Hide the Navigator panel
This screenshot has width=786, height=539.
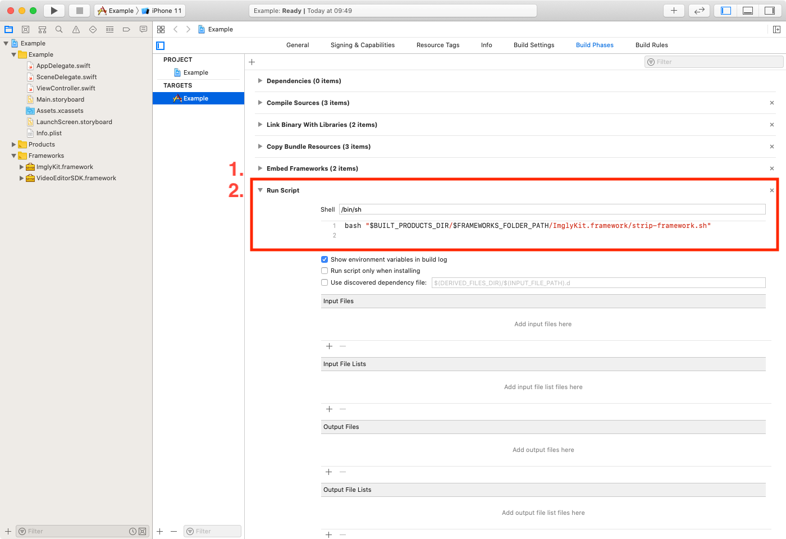click(726, 11)
